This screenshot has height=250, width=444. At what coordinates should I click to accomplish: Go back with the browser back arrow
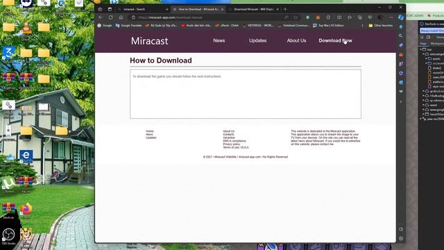click(x=101, y=17)
